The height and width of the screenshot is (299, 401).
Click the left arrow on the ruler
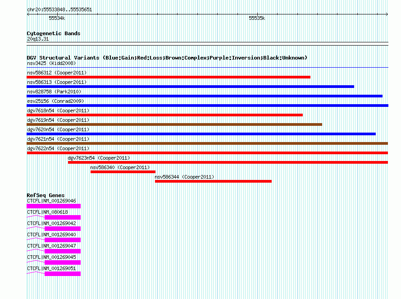click(x=28, y=14)
